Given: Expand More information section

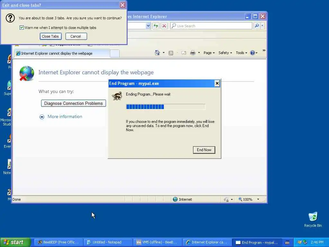Looking at the screenshot, I should pos(42,117).
